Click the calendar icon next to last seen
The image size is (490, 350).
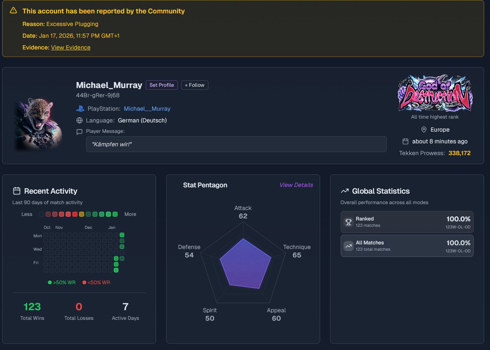[405, 141]
